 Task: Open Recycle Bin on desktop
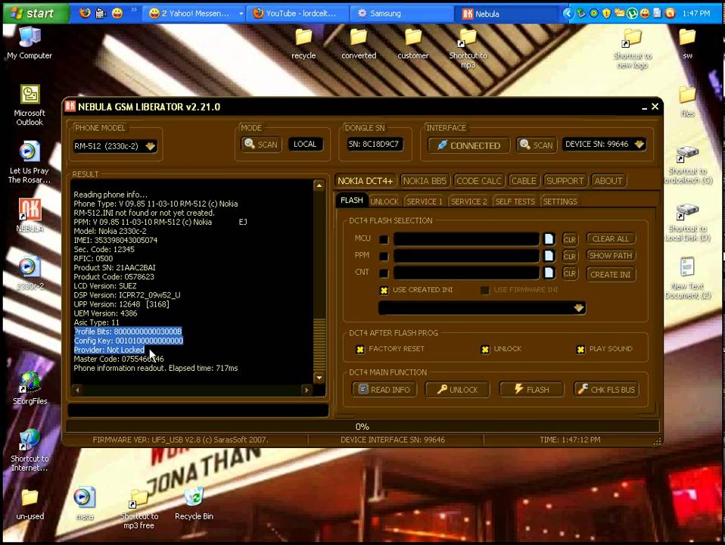[x=194, y=503]
